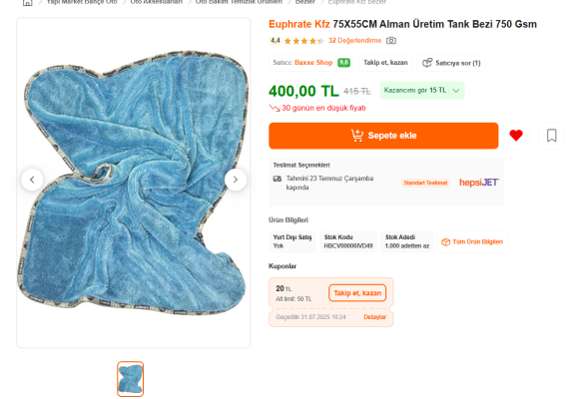Viewport: 586px width, 399px height.
Task: Select the blue towel thumbnail
Action: click(x=130, y=379)
